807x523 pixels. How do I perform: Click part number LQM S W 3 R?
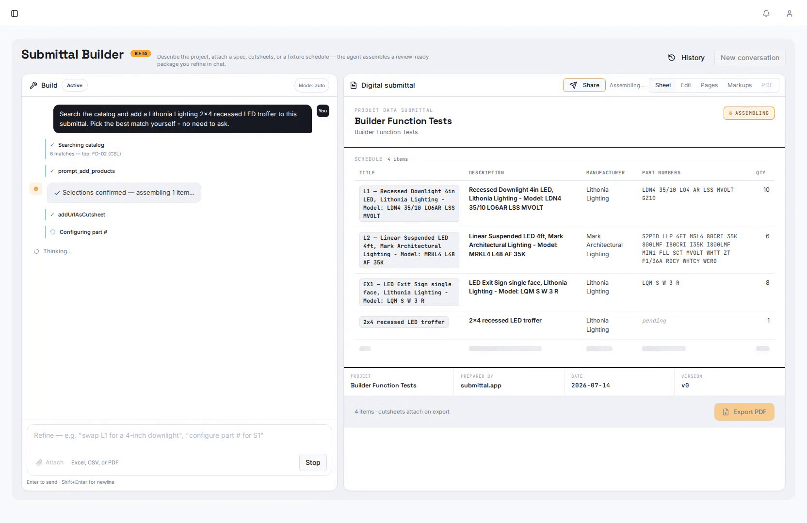coord(661,283)
